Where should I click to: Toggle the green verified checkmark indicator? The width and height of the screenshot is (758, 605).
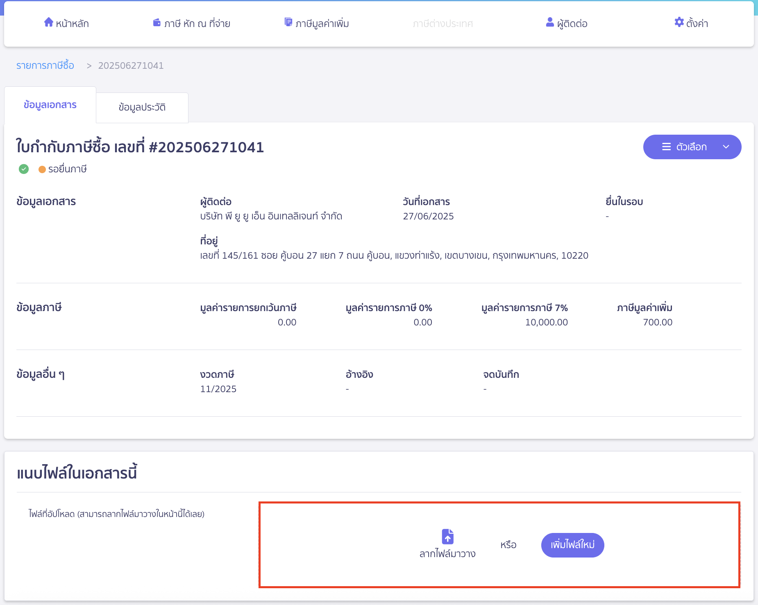[23, 169]
